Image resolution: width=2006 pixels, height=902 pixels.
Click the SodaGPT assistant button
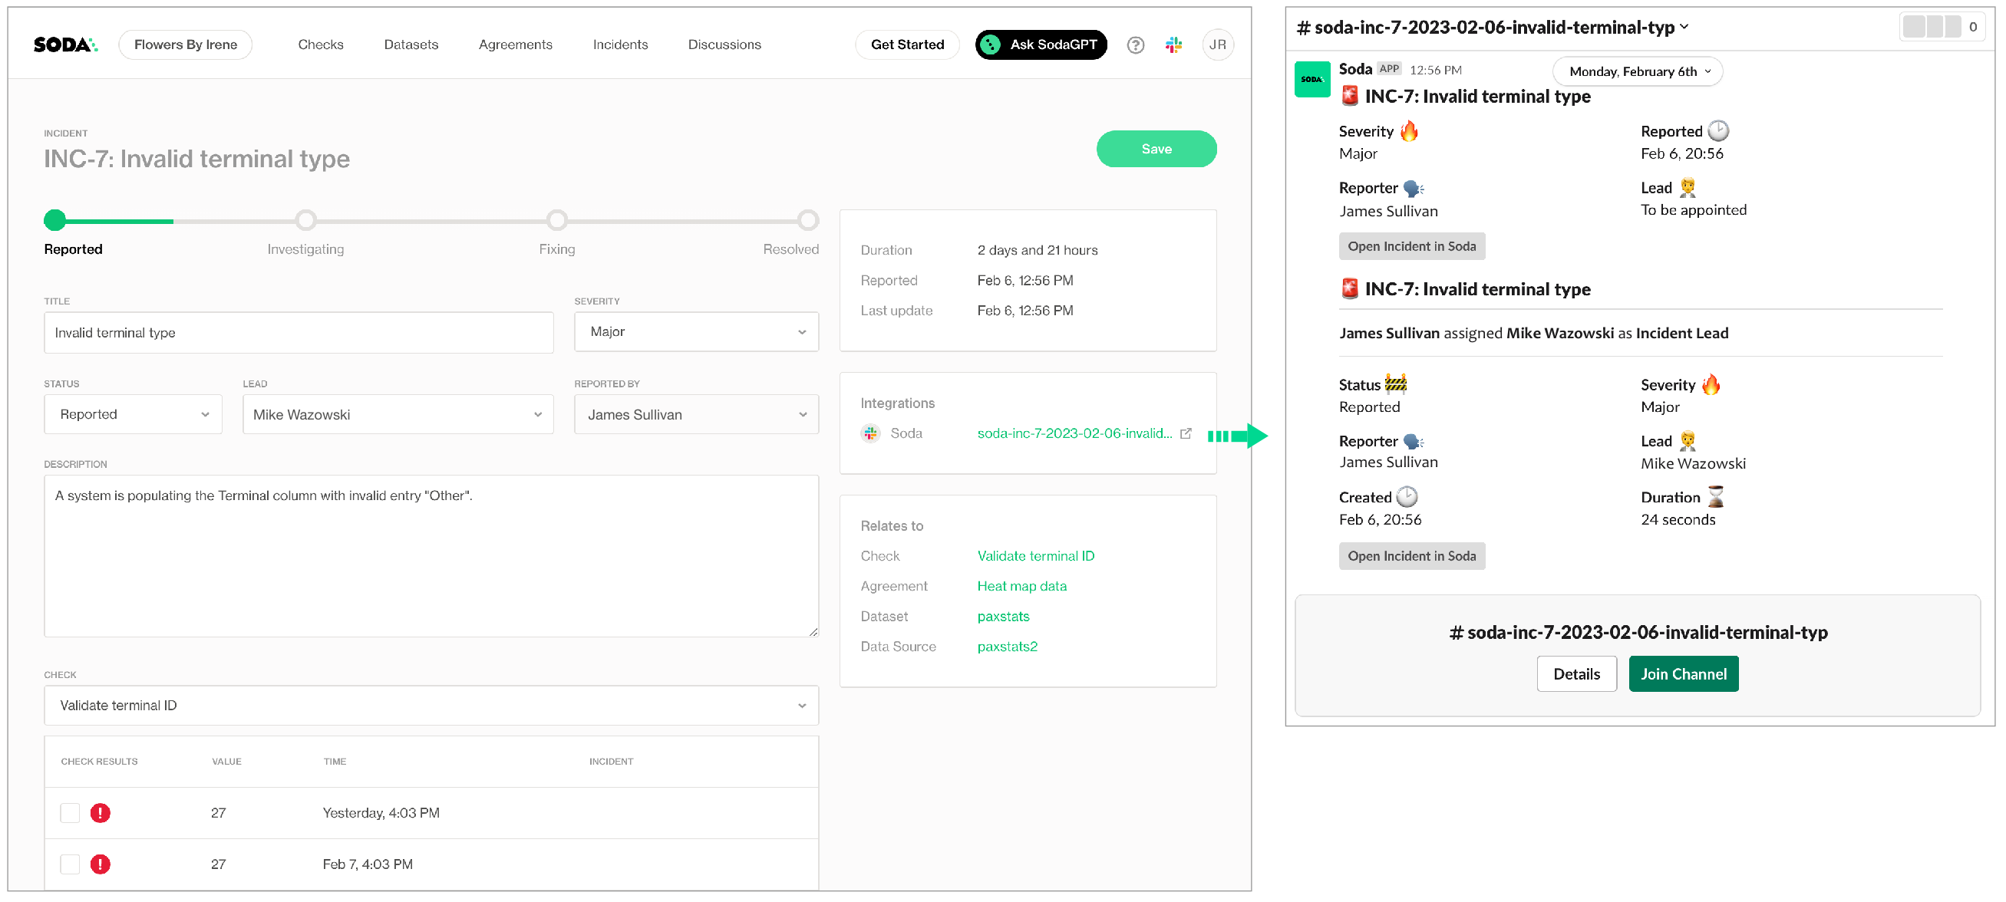(x=1039, y=44)
